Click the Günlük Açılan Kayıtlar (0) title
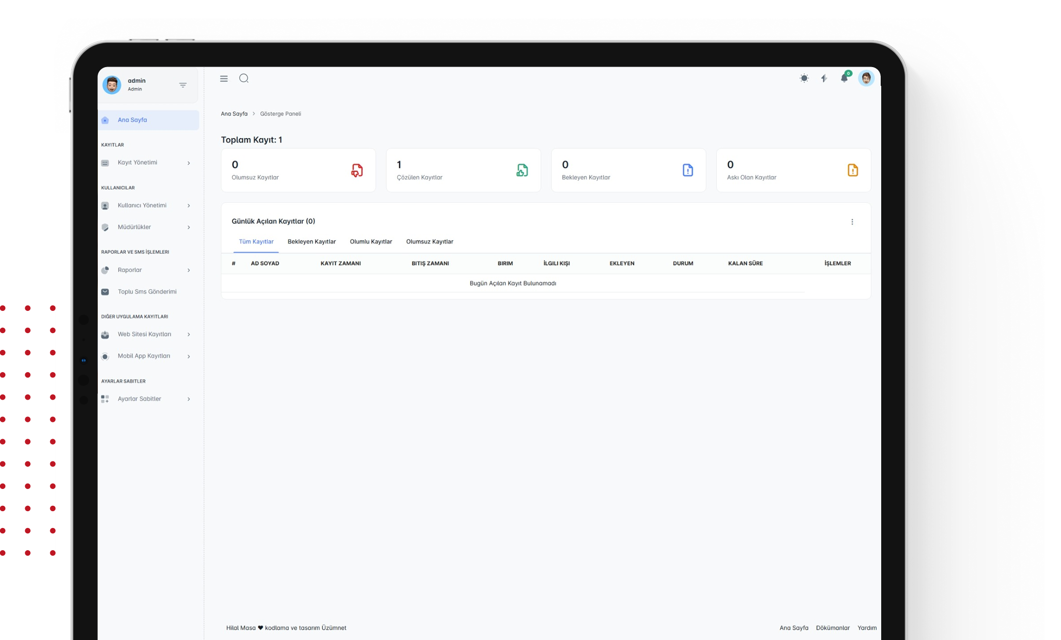This screenshot has height=640, width=1061. 273,221
